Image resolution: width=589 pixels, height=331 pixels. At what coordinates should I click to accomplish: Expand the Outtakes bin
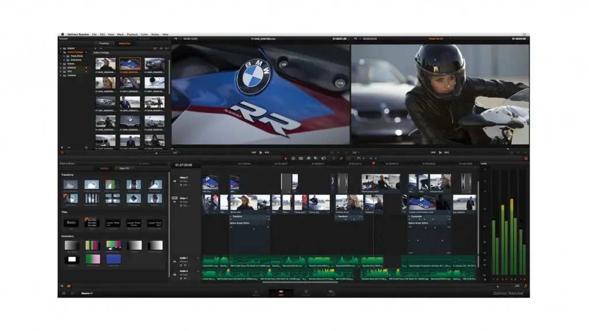(x=61, y=75)
